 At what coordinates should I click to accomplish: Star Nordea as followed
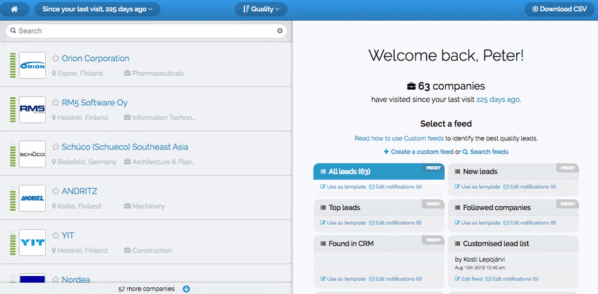pyautogui.click(x=56, y=280)
